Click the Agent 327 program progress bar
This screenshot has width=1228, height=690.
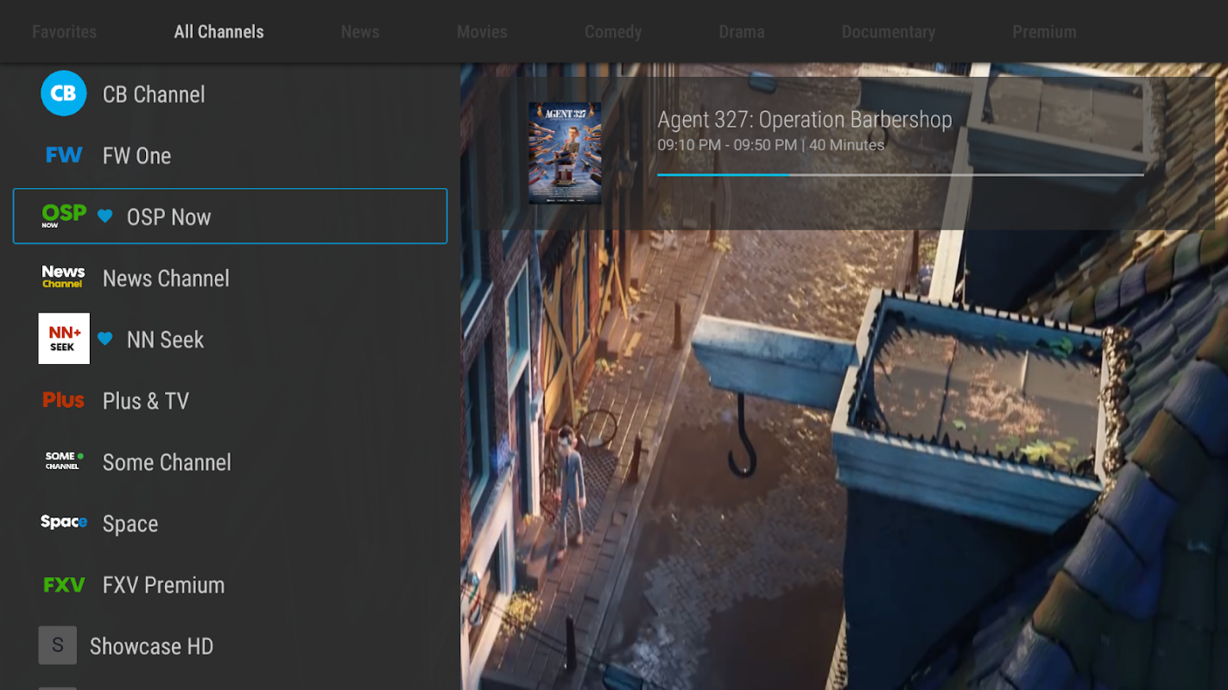coord(901,174)
